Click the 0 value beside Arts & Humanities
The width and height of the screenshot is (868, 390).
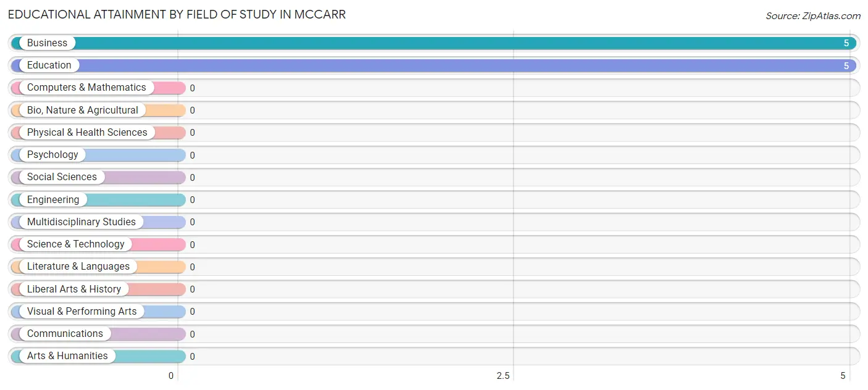click(192, 356)
